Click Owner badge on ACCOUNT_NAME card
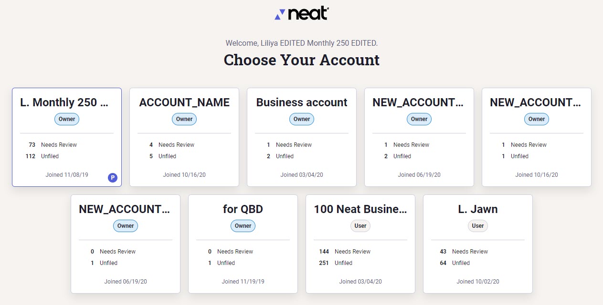The height and width of the screenshot is (305, 603). tap(184, 119)
